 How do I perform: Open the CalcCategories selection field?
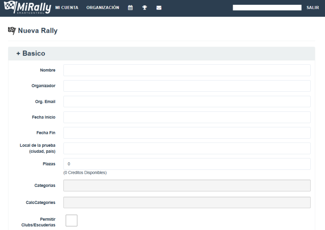(x=187, y=202)
